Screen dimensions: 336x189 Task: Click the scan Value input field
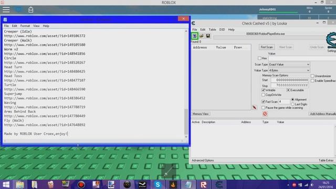302,58
